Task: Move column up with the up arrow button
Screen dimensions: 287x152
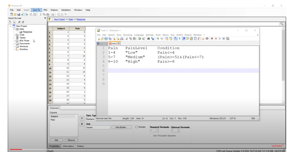Action: click(82, 118)
